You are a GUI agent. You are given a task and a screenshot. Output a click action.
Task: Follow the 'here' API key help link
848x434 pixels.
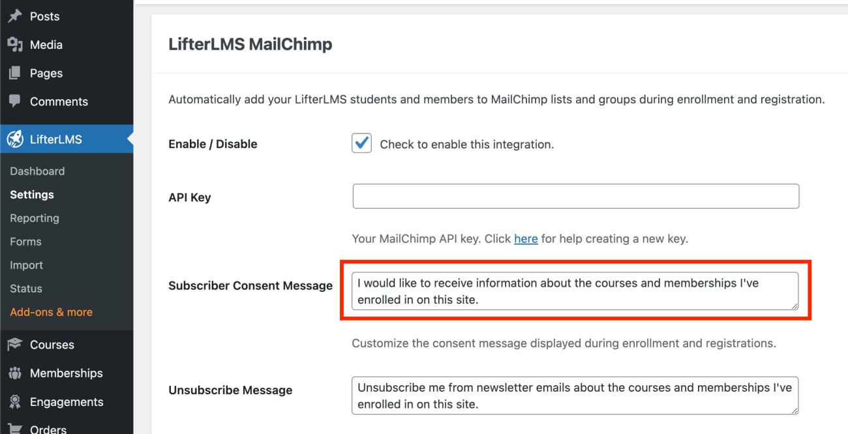pyautogui.click(x=526, y=239)
